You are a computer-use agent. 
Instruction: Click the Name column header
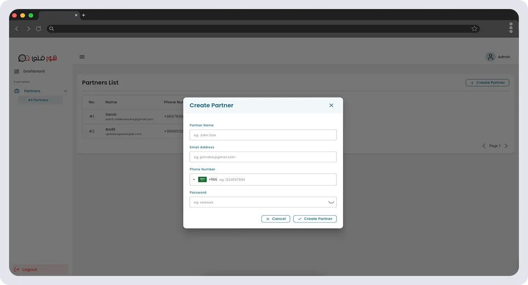[x=111, y=102]
